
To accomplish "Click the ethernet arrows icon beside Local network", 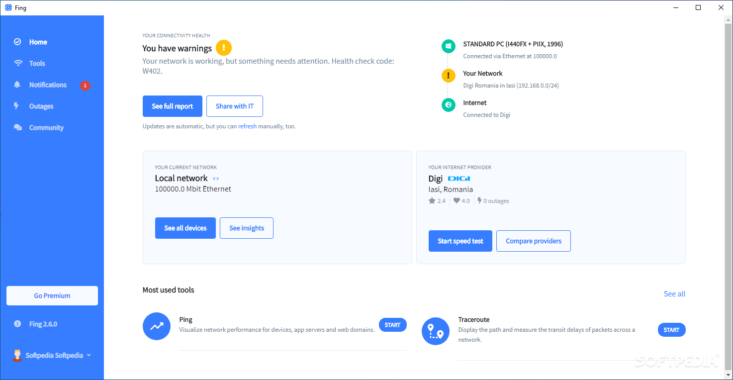I will pyautogui.click(x=216, y=179).
